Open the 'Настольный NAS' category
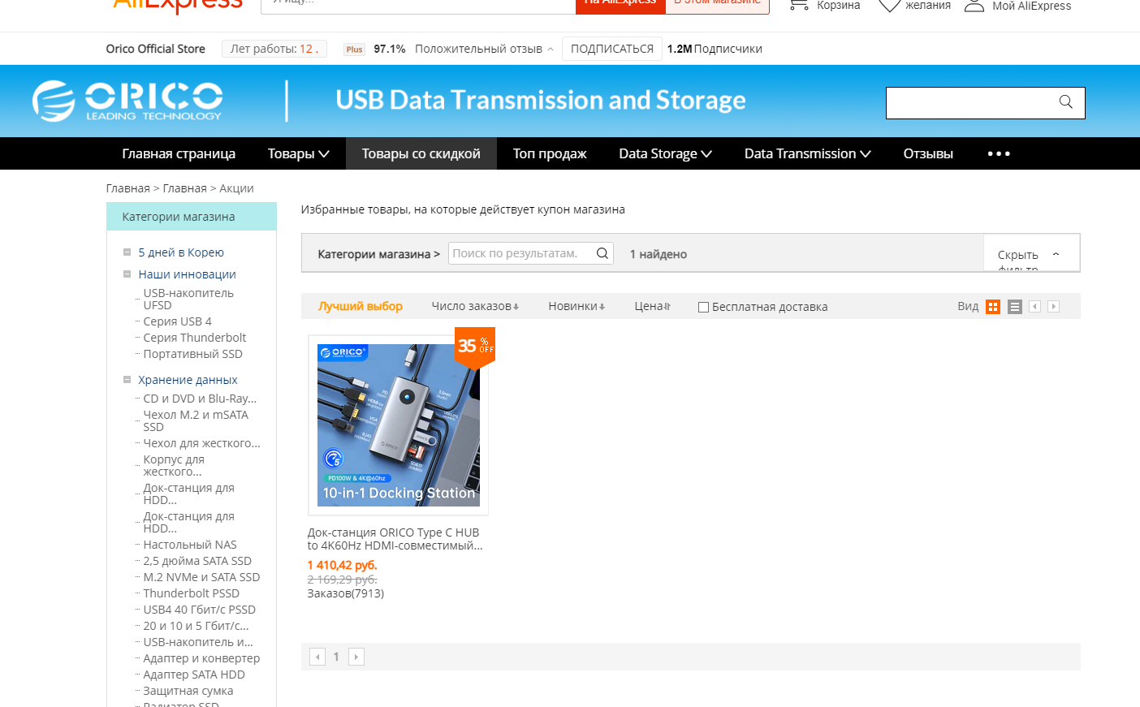The width and height of the screenshot is (1140, 707). (190, 545)
